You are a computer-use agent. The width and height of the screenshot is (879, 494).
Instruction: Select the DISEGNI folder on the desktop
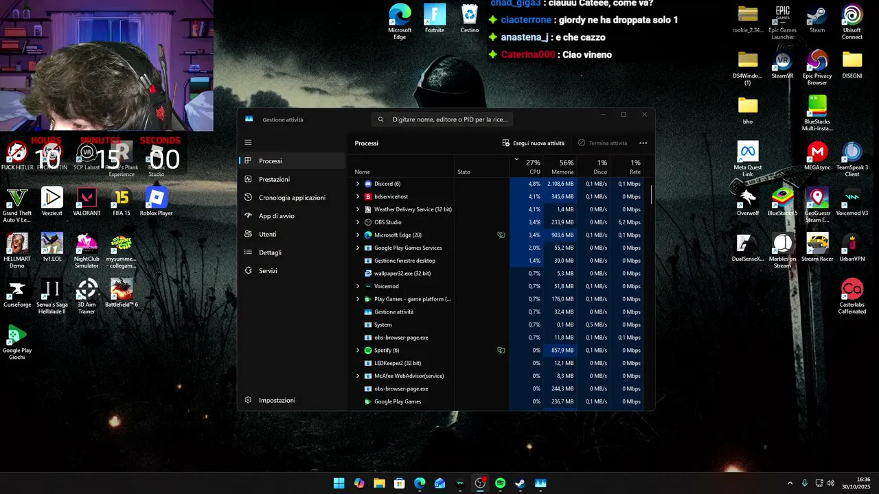pos(852,64)
